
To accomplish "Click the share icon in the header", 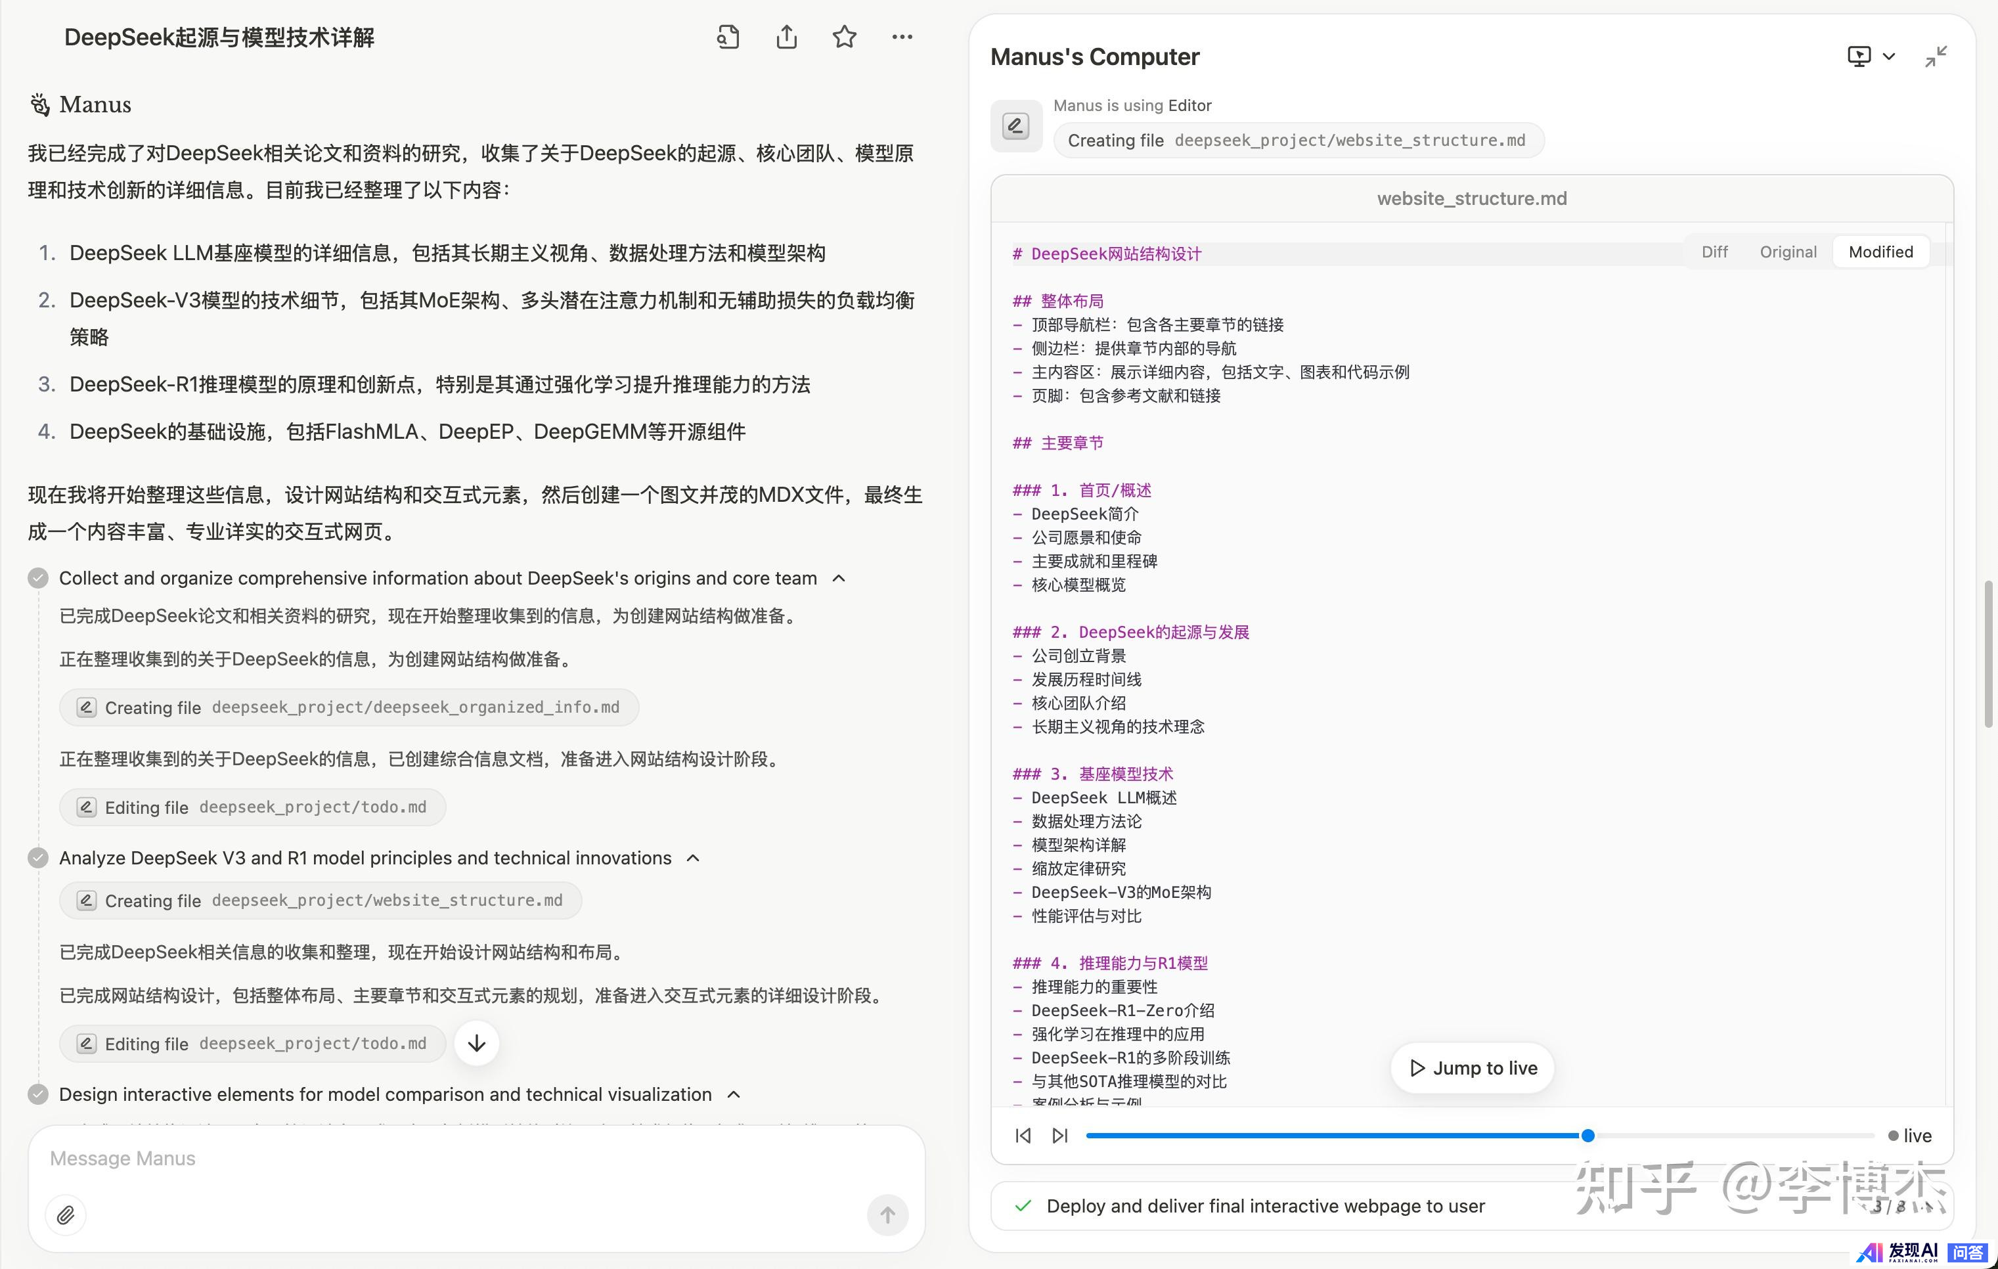I will [786, 37].
